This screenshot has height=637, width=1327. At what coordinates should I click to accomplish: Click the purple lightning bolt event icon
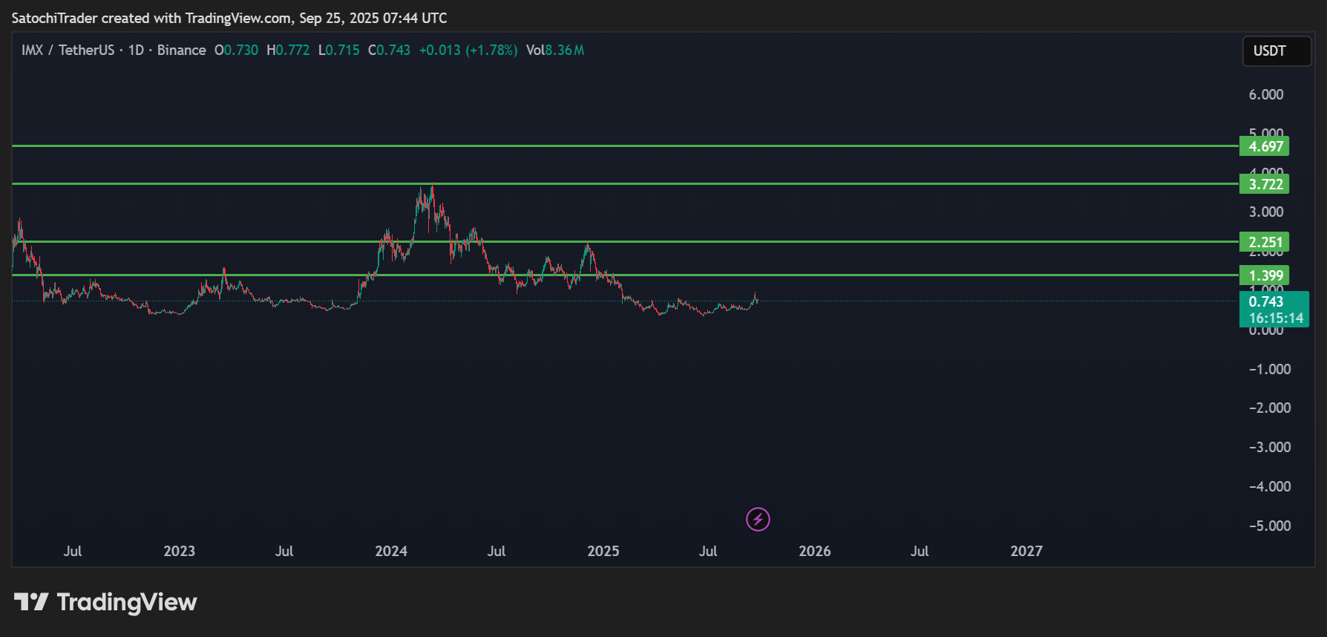pyautogui.click(x=758, y=519)
